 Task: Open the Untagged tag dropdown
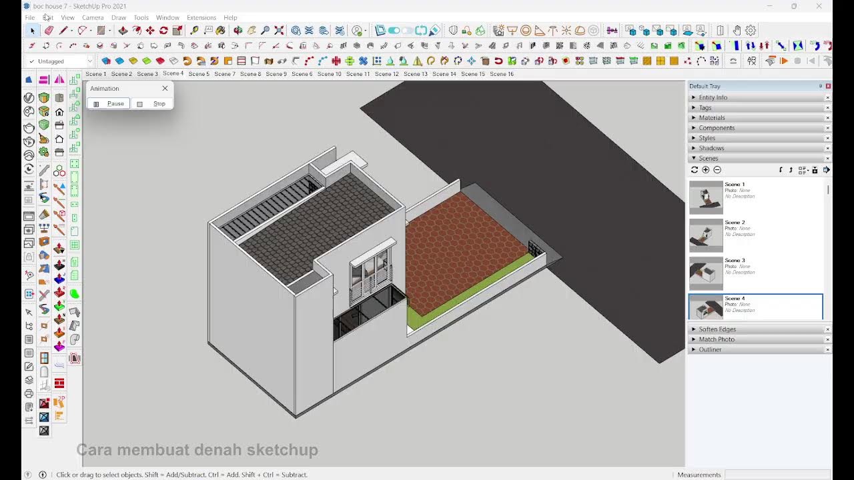click(89, 61)
